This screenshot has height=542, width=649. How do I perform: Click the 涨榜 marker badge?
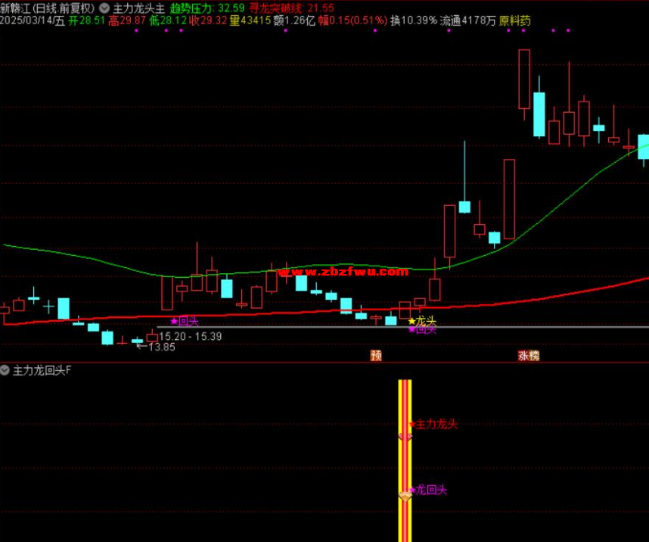528,355
